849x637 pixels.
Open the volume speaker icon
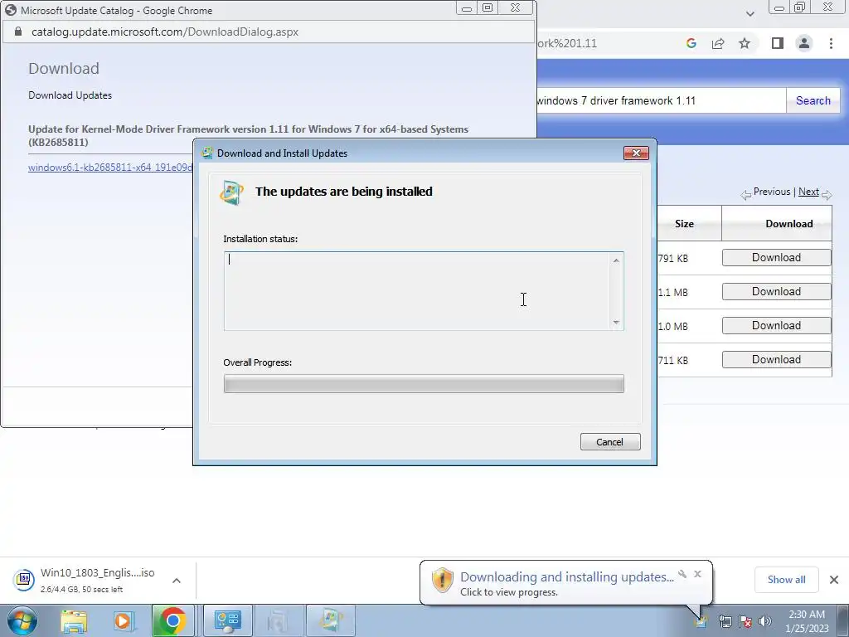tap(764, 621)
